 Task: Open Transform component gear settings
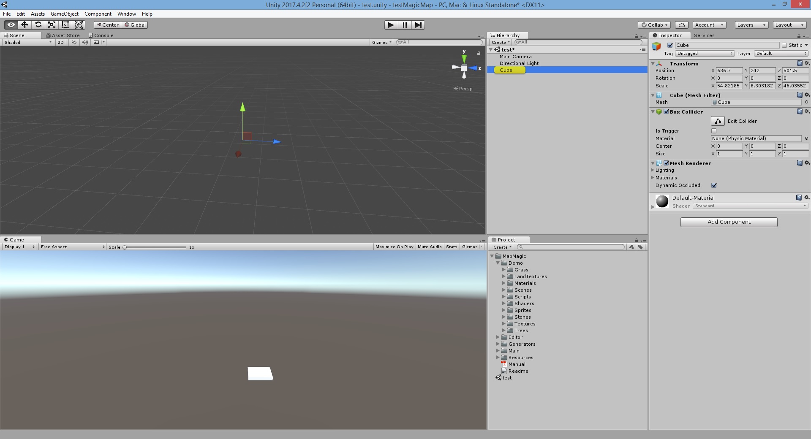click(807, 63)
